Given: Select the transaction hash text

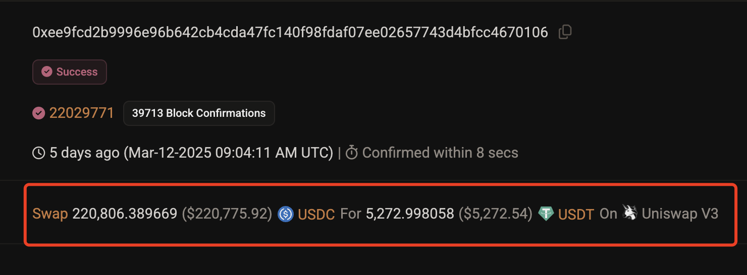Looking at the screenshot, I should click(x=290, y=33).
